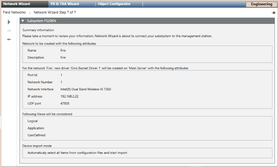278x167 pixels.
Task: Click the Network Wizard Step 7 of 7 label
Action: click(55, 13)
